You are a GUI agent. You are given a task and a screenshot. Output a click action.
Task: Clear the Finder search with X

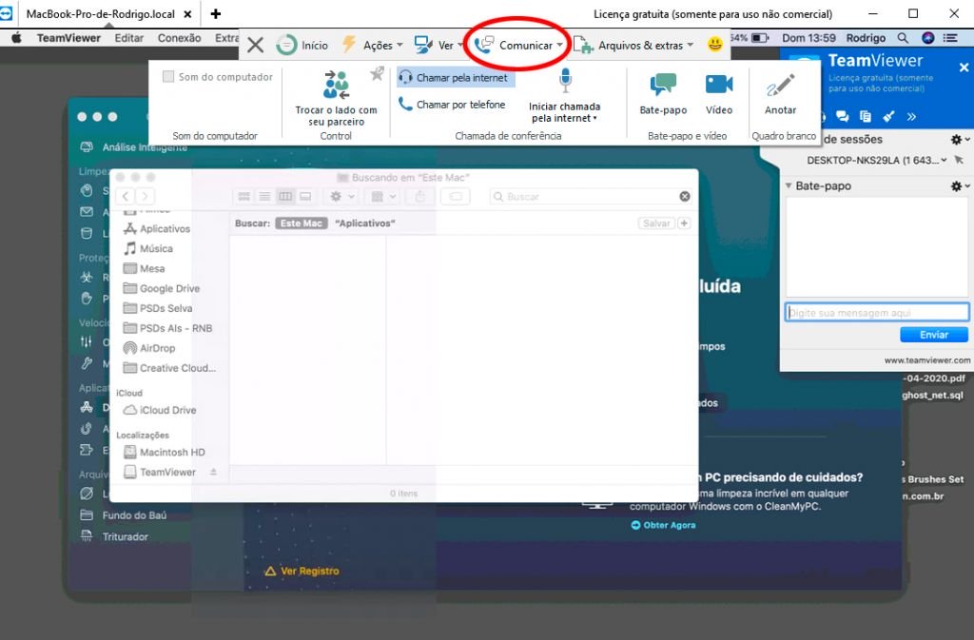pos(685,196)
